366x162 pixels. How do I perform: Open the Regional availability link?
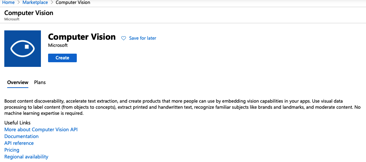click(x=26, y=157)
